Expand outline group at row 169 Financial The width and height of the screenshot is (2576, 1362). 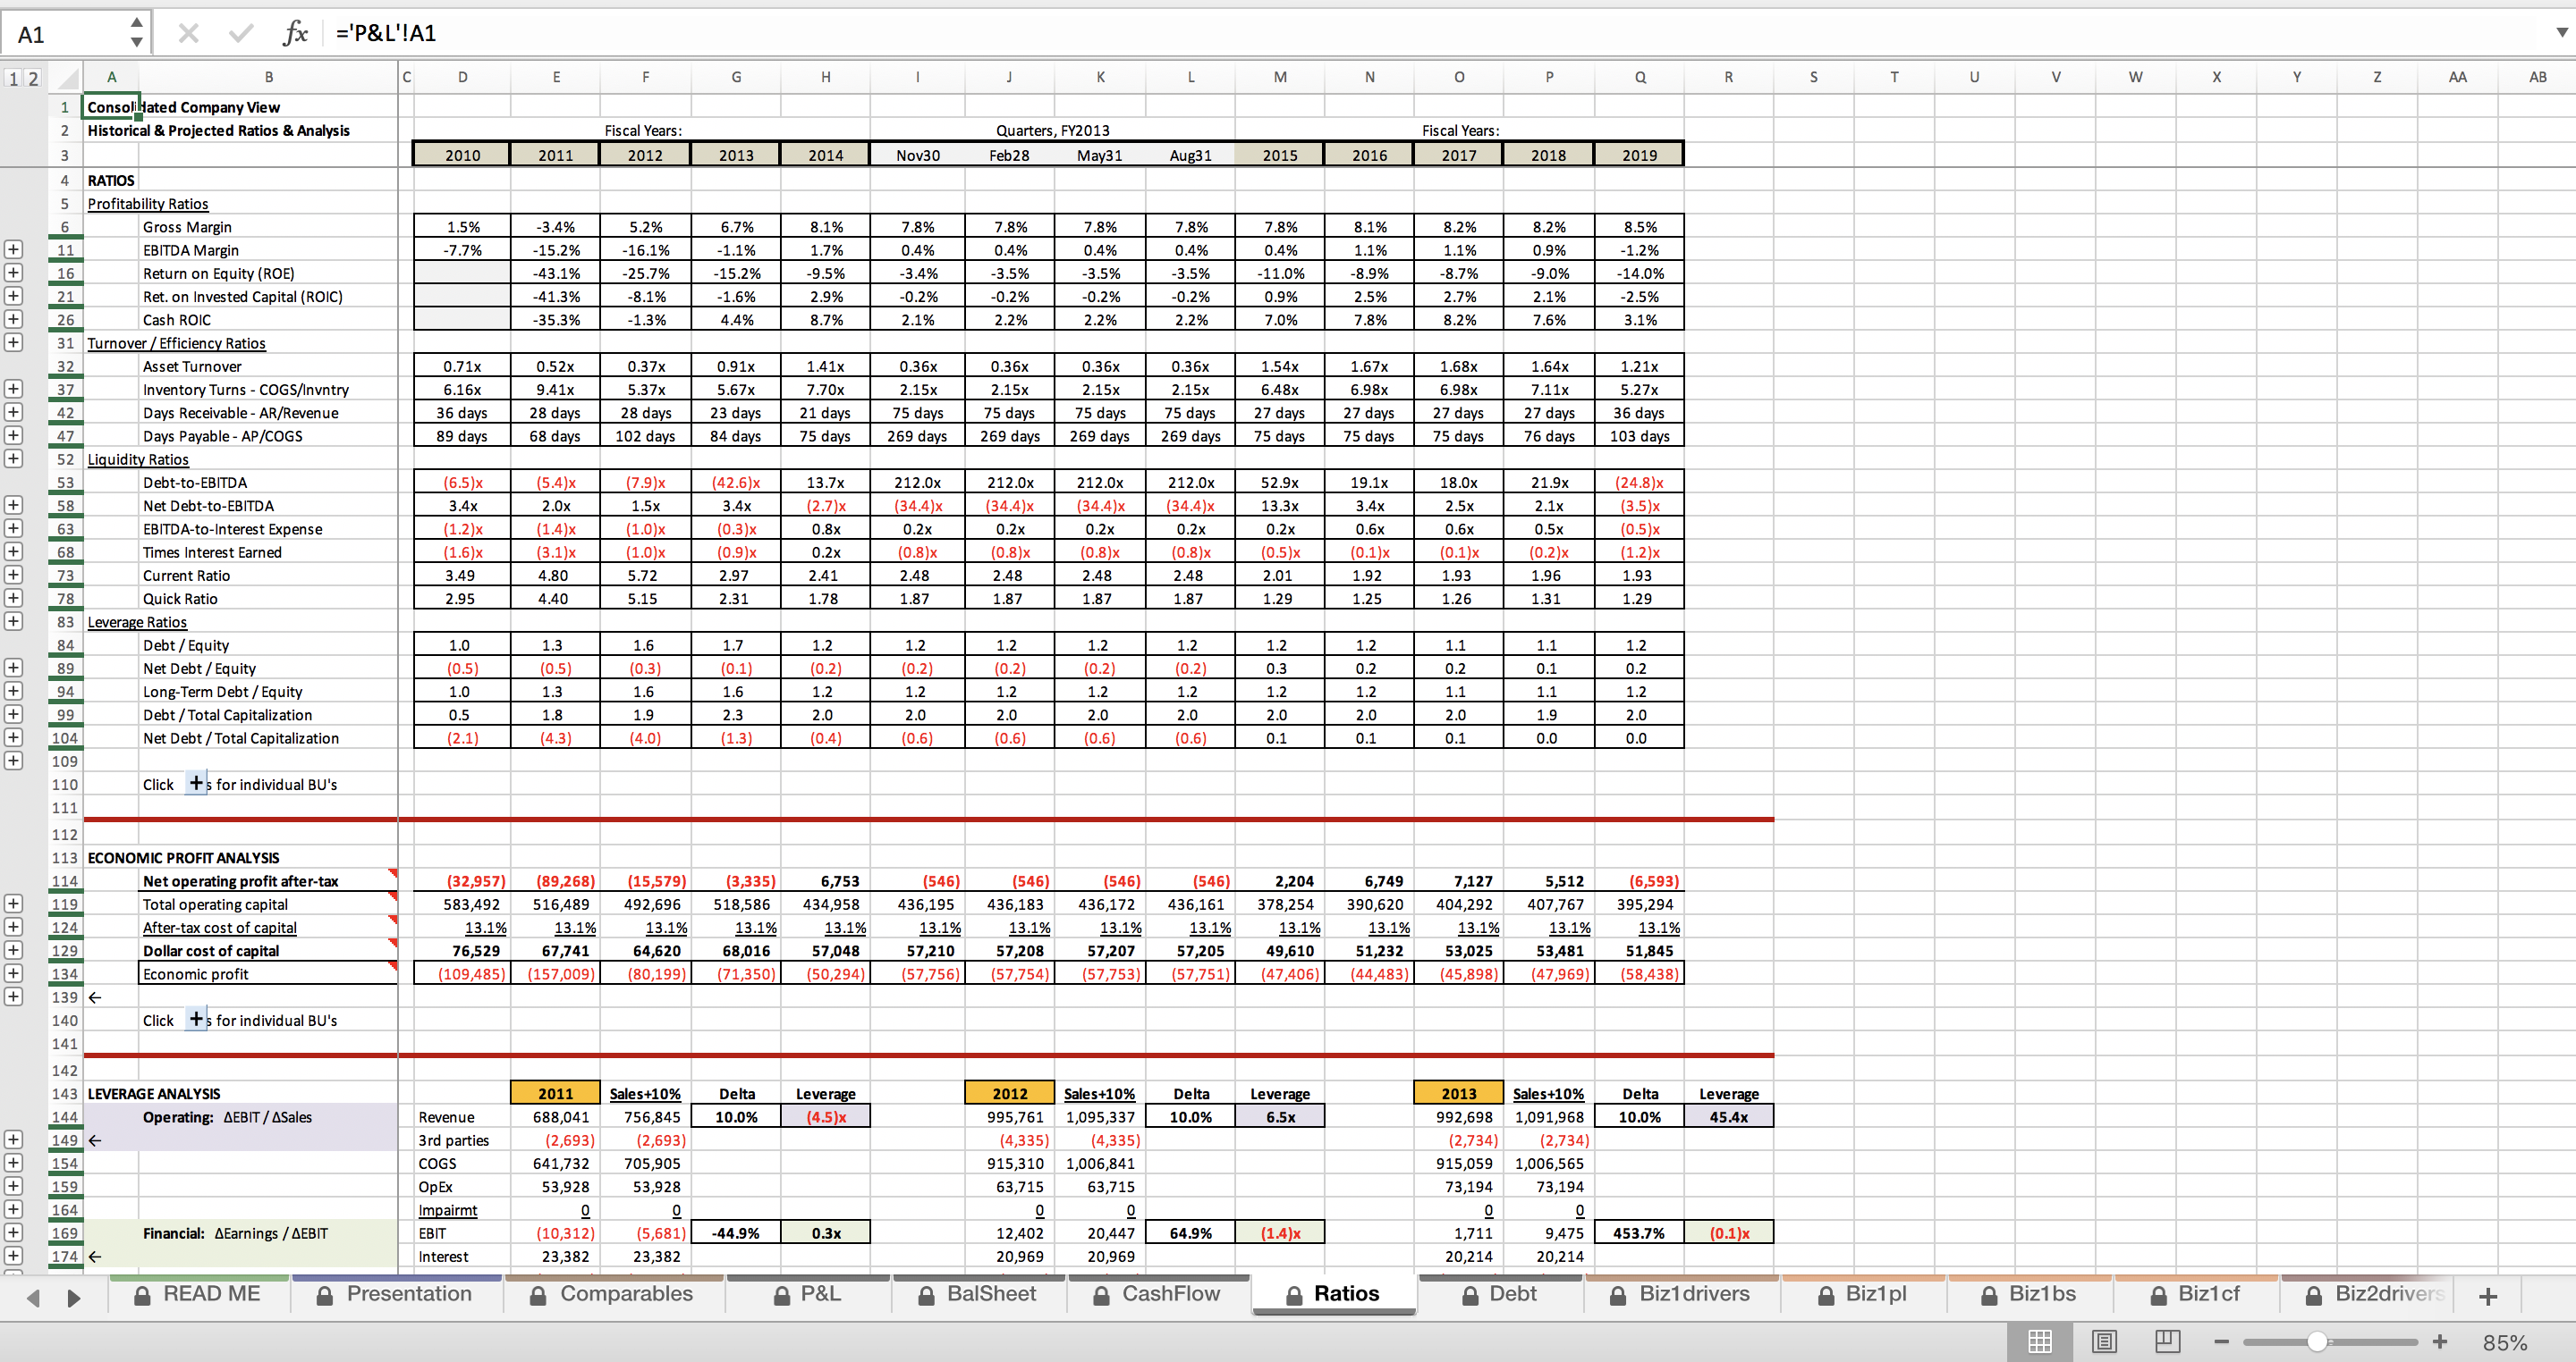tap(13, 1233)
